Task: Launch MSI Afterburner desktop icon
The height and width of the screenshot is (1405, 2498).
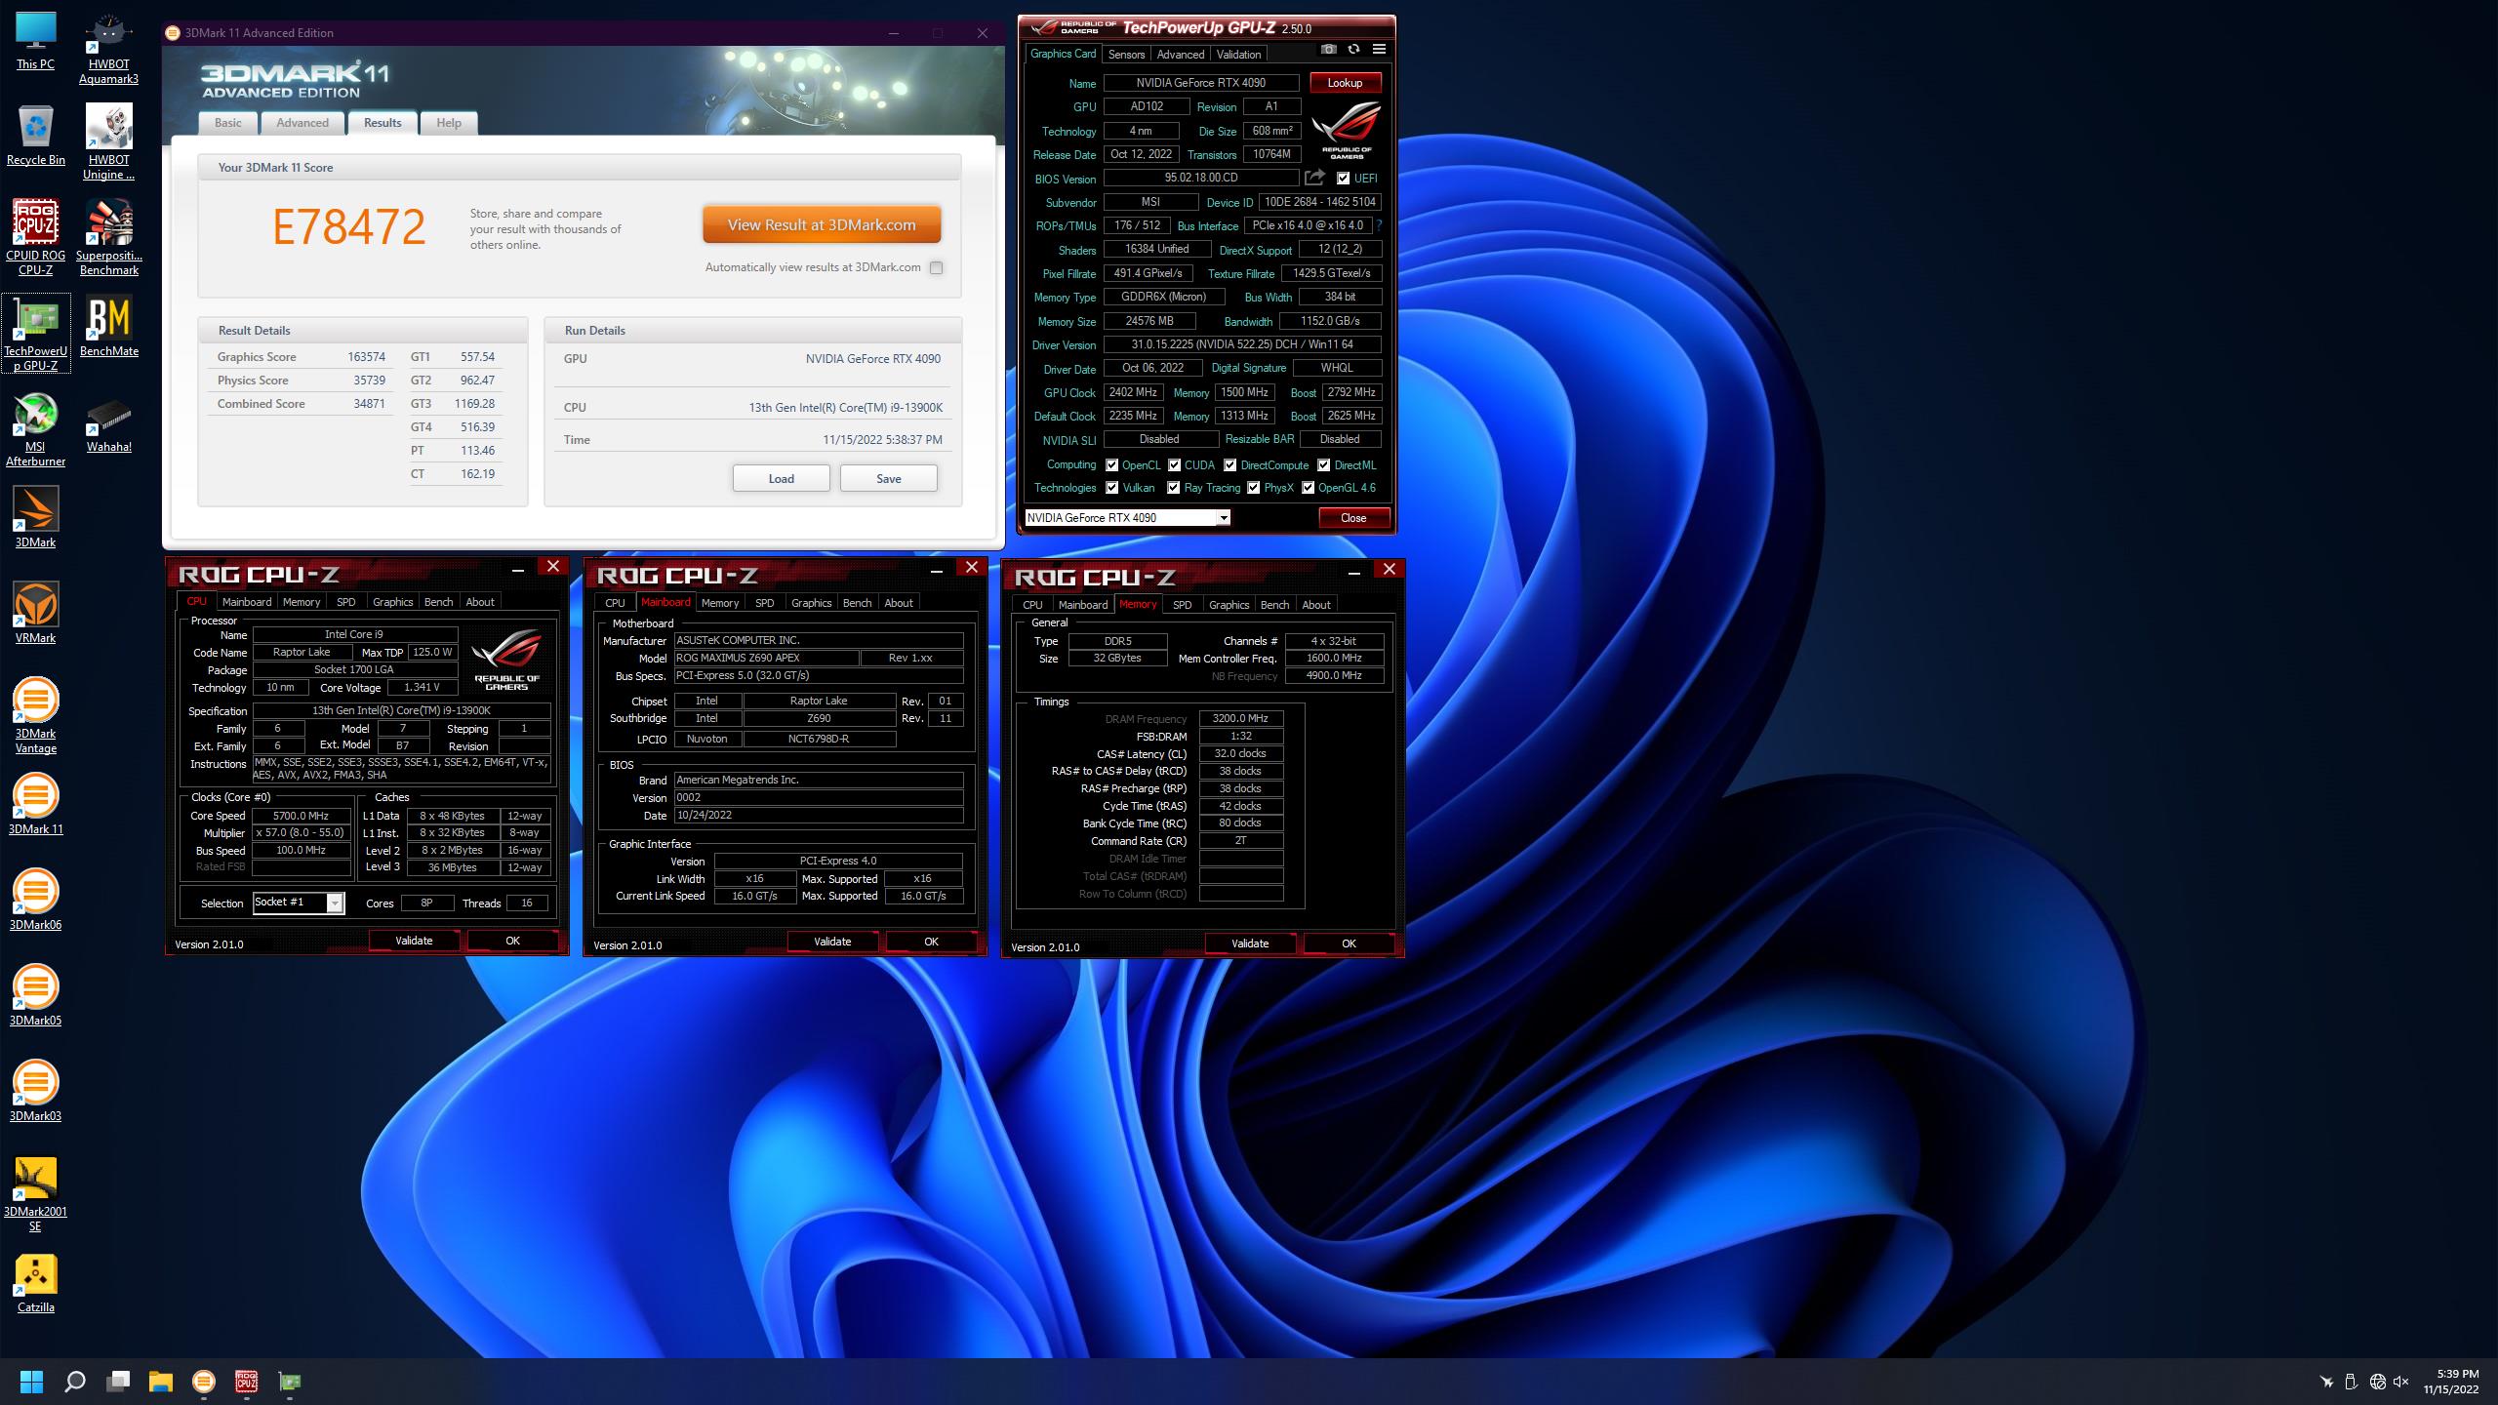Action: tap(36, 429)
